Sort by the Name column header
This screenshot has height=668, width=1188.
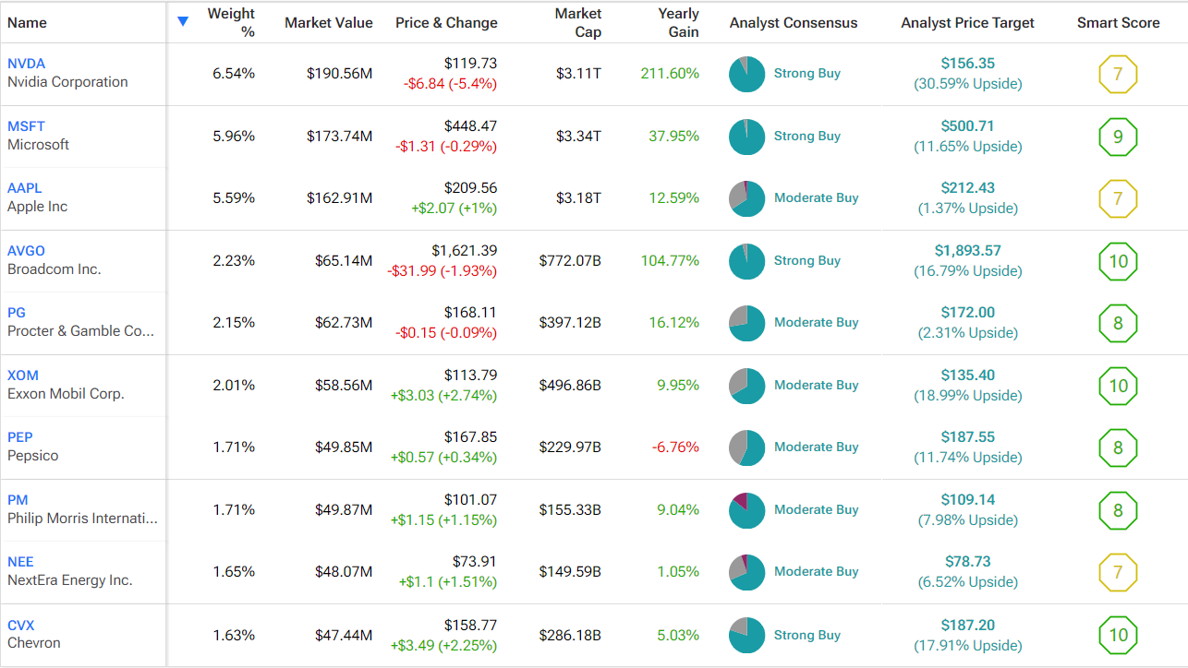click(27, 22)
